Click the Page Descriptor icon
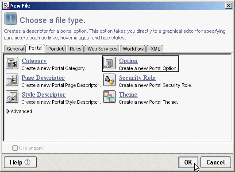The image size is (235, 172). (12, 80)
